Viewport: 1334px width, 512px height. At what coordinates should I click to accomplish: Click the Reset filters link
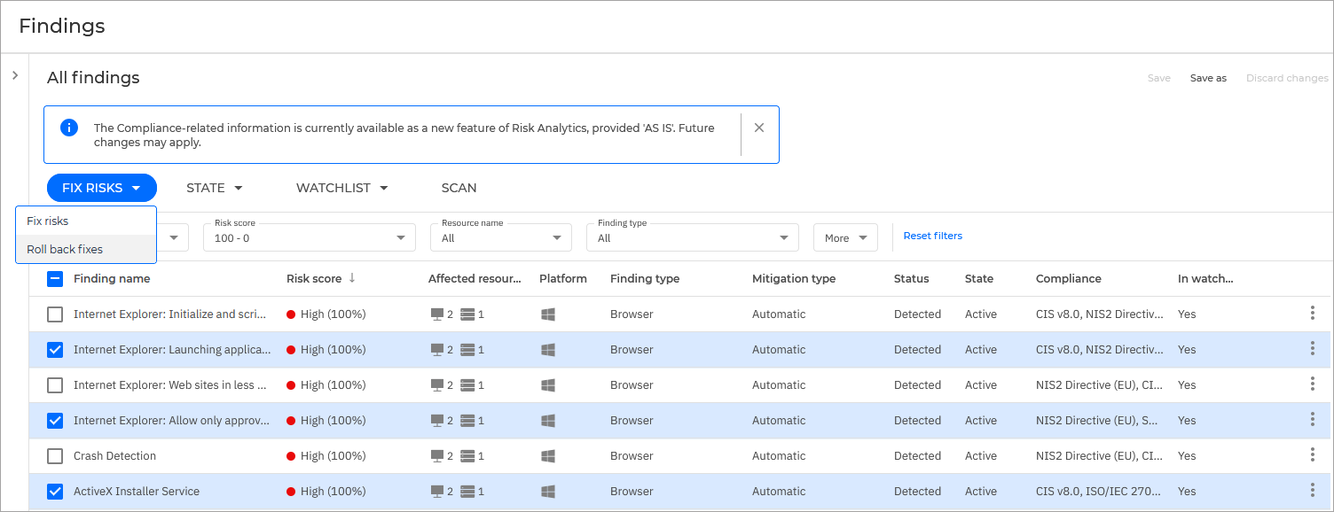(x=932, y=236)
